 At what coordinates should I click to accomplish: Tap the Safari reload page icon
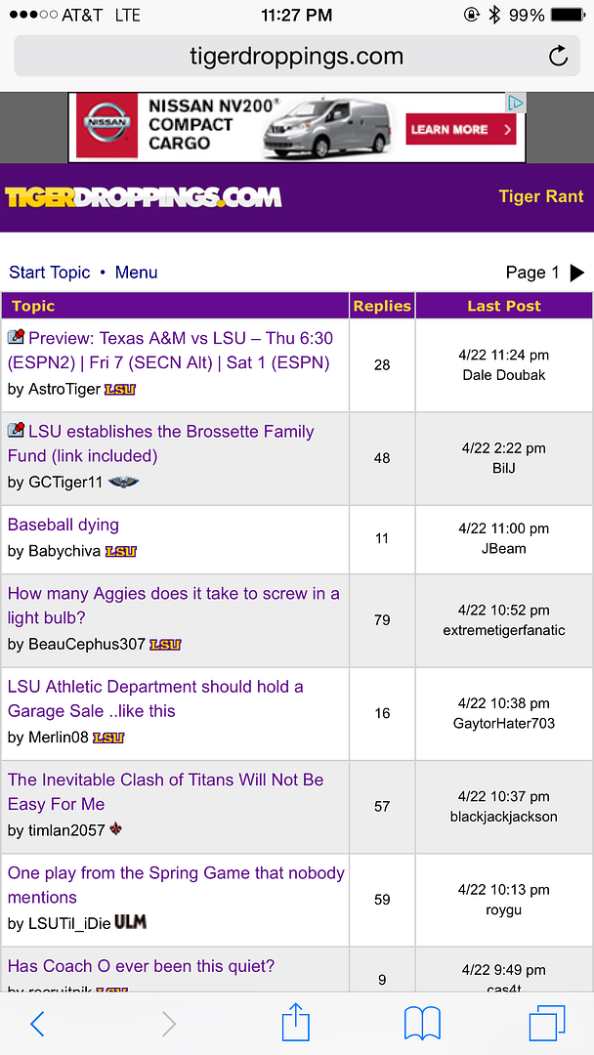click(558, 56)
